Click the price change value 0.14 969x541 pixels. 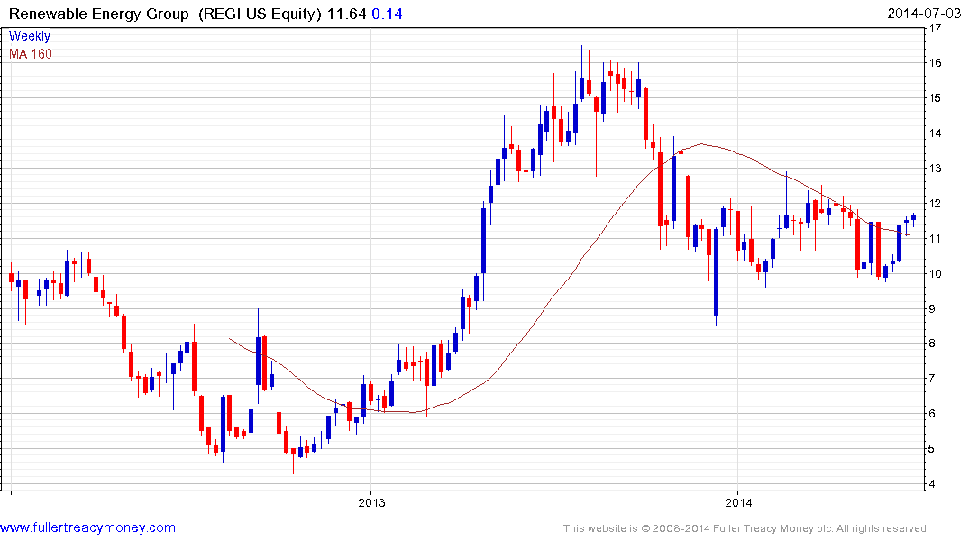click(387, 14)
